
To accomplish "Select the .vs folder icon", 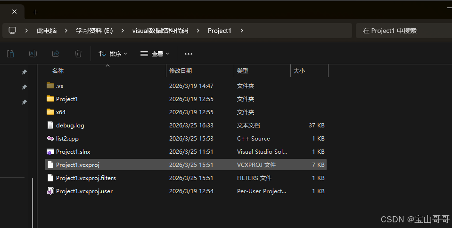I will pyautogui.click(x=50, y=86).
